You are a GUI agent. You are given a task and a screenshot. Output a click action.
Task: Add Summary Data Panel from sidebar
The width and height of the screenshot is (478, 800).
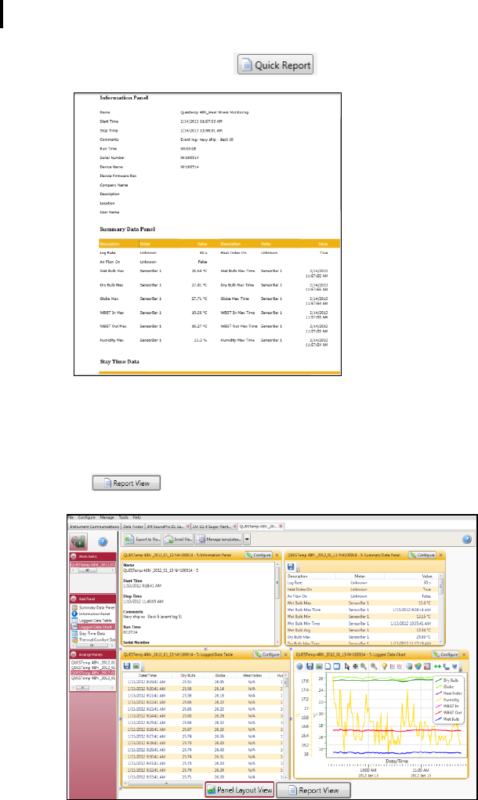point(93,608)
